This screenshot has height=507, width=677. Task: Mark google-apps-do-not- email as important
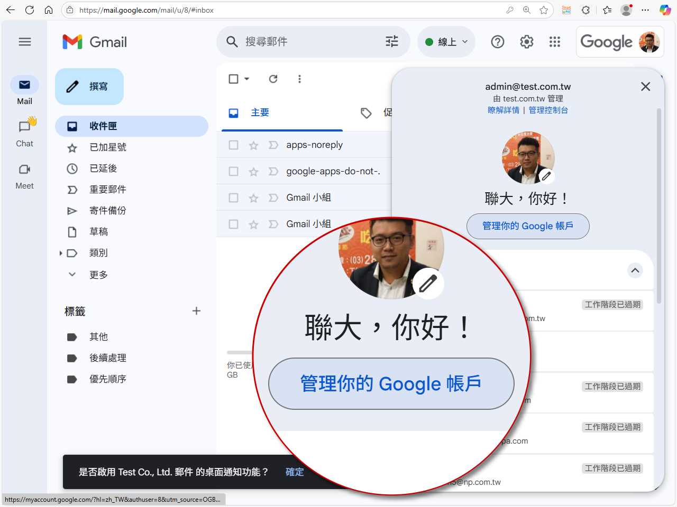(273, 171)
